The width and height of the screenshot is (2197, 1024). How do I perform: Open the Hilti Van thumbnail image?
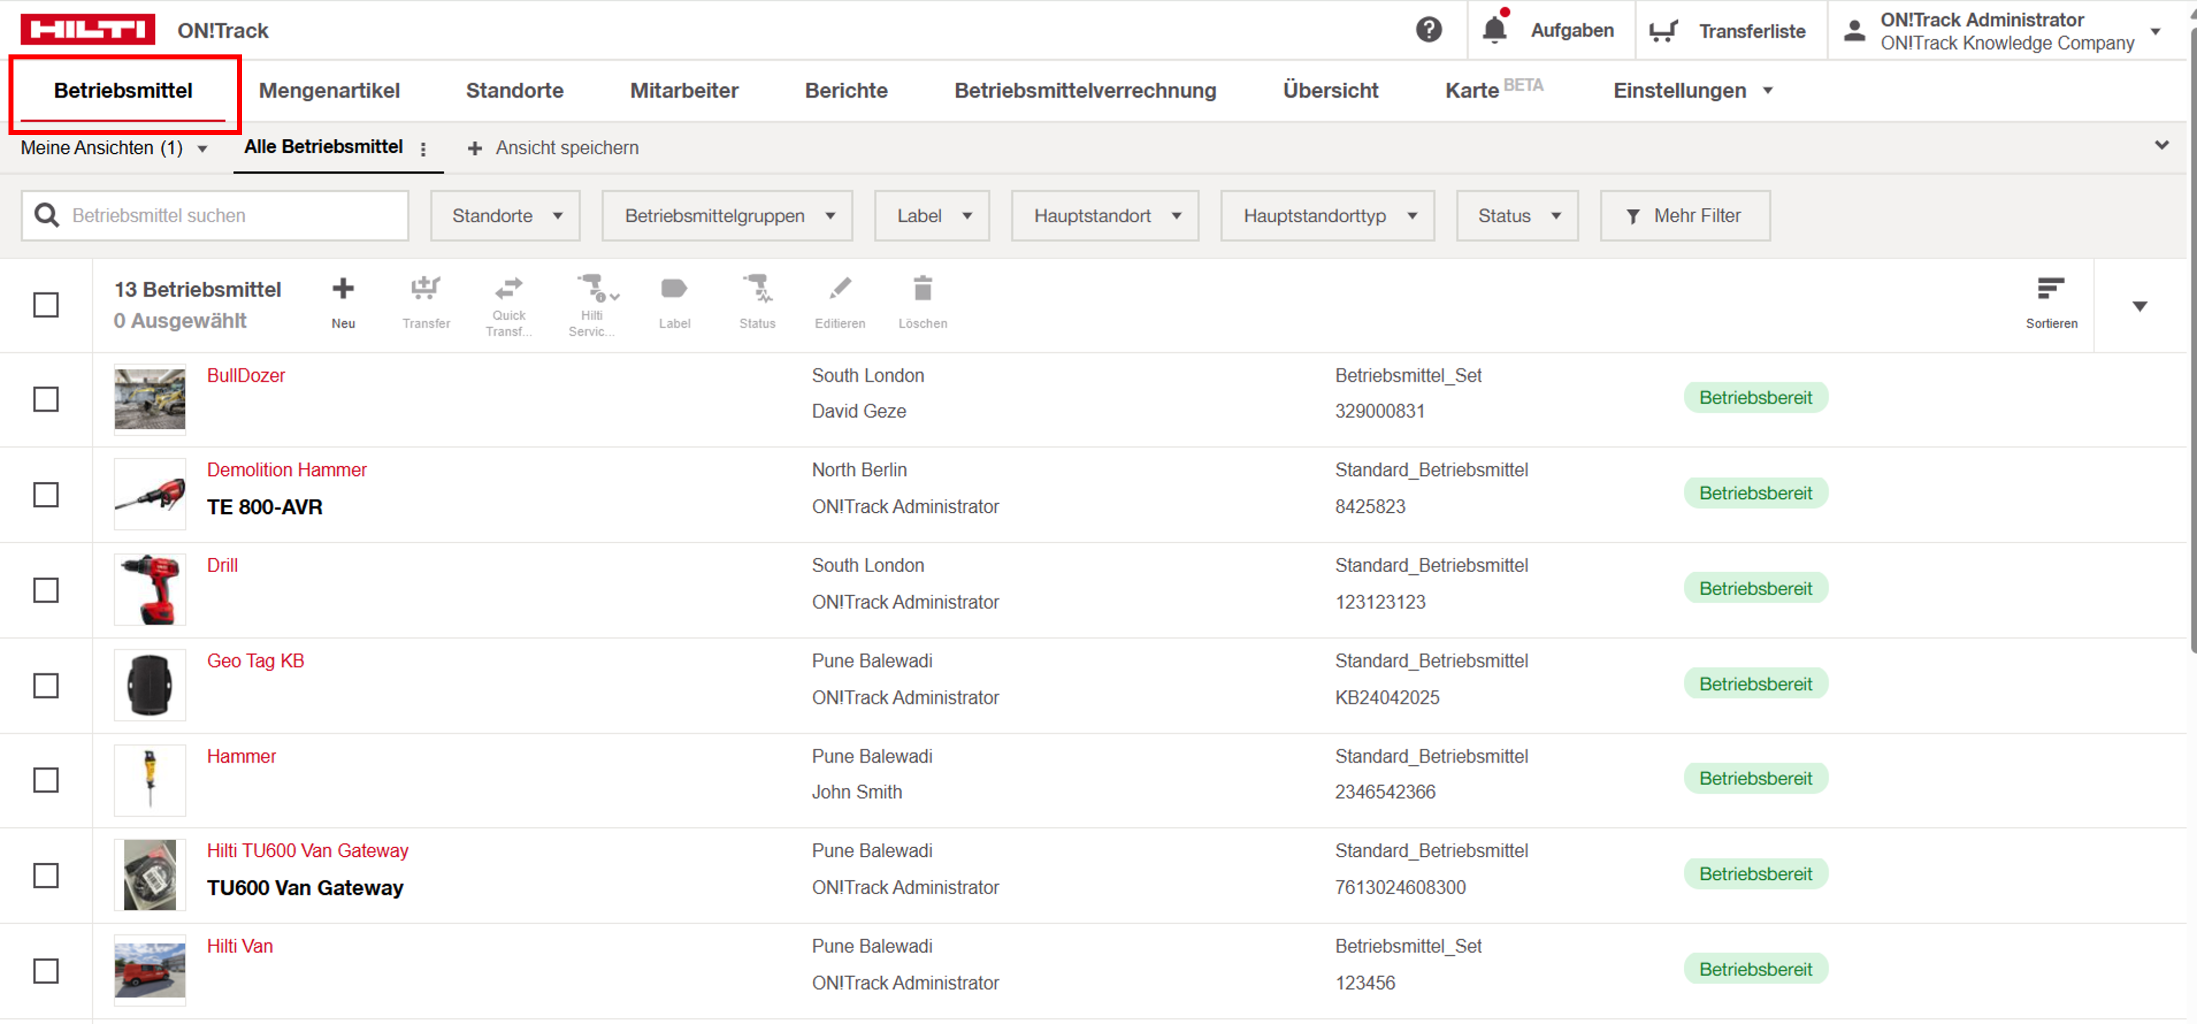[x=150, y=970]
